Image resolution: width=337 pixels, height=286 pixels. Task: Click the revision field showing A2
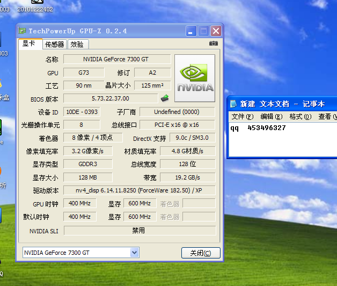[x=152, y=73]
